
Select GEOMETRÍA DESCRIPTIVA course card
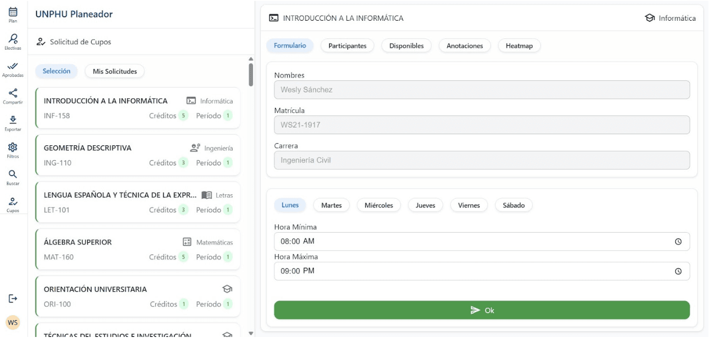coord(138,155)
